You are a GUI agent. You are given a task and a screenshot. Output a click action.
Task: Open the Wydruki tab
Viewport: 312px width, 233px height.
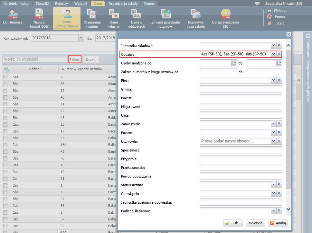(x=80, y=4)
